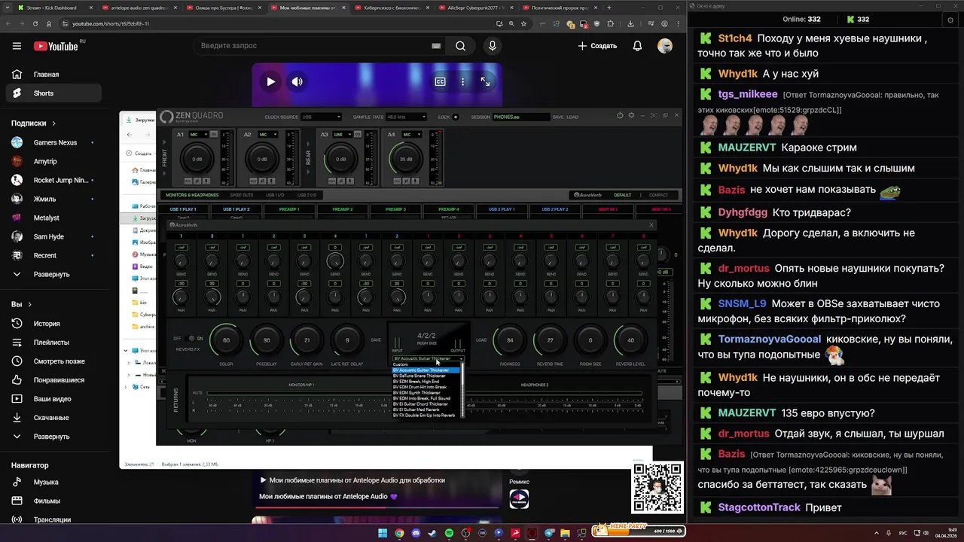Open Steam from the taskbar
This screenshot has width=964, height=542.
[432, 533]
